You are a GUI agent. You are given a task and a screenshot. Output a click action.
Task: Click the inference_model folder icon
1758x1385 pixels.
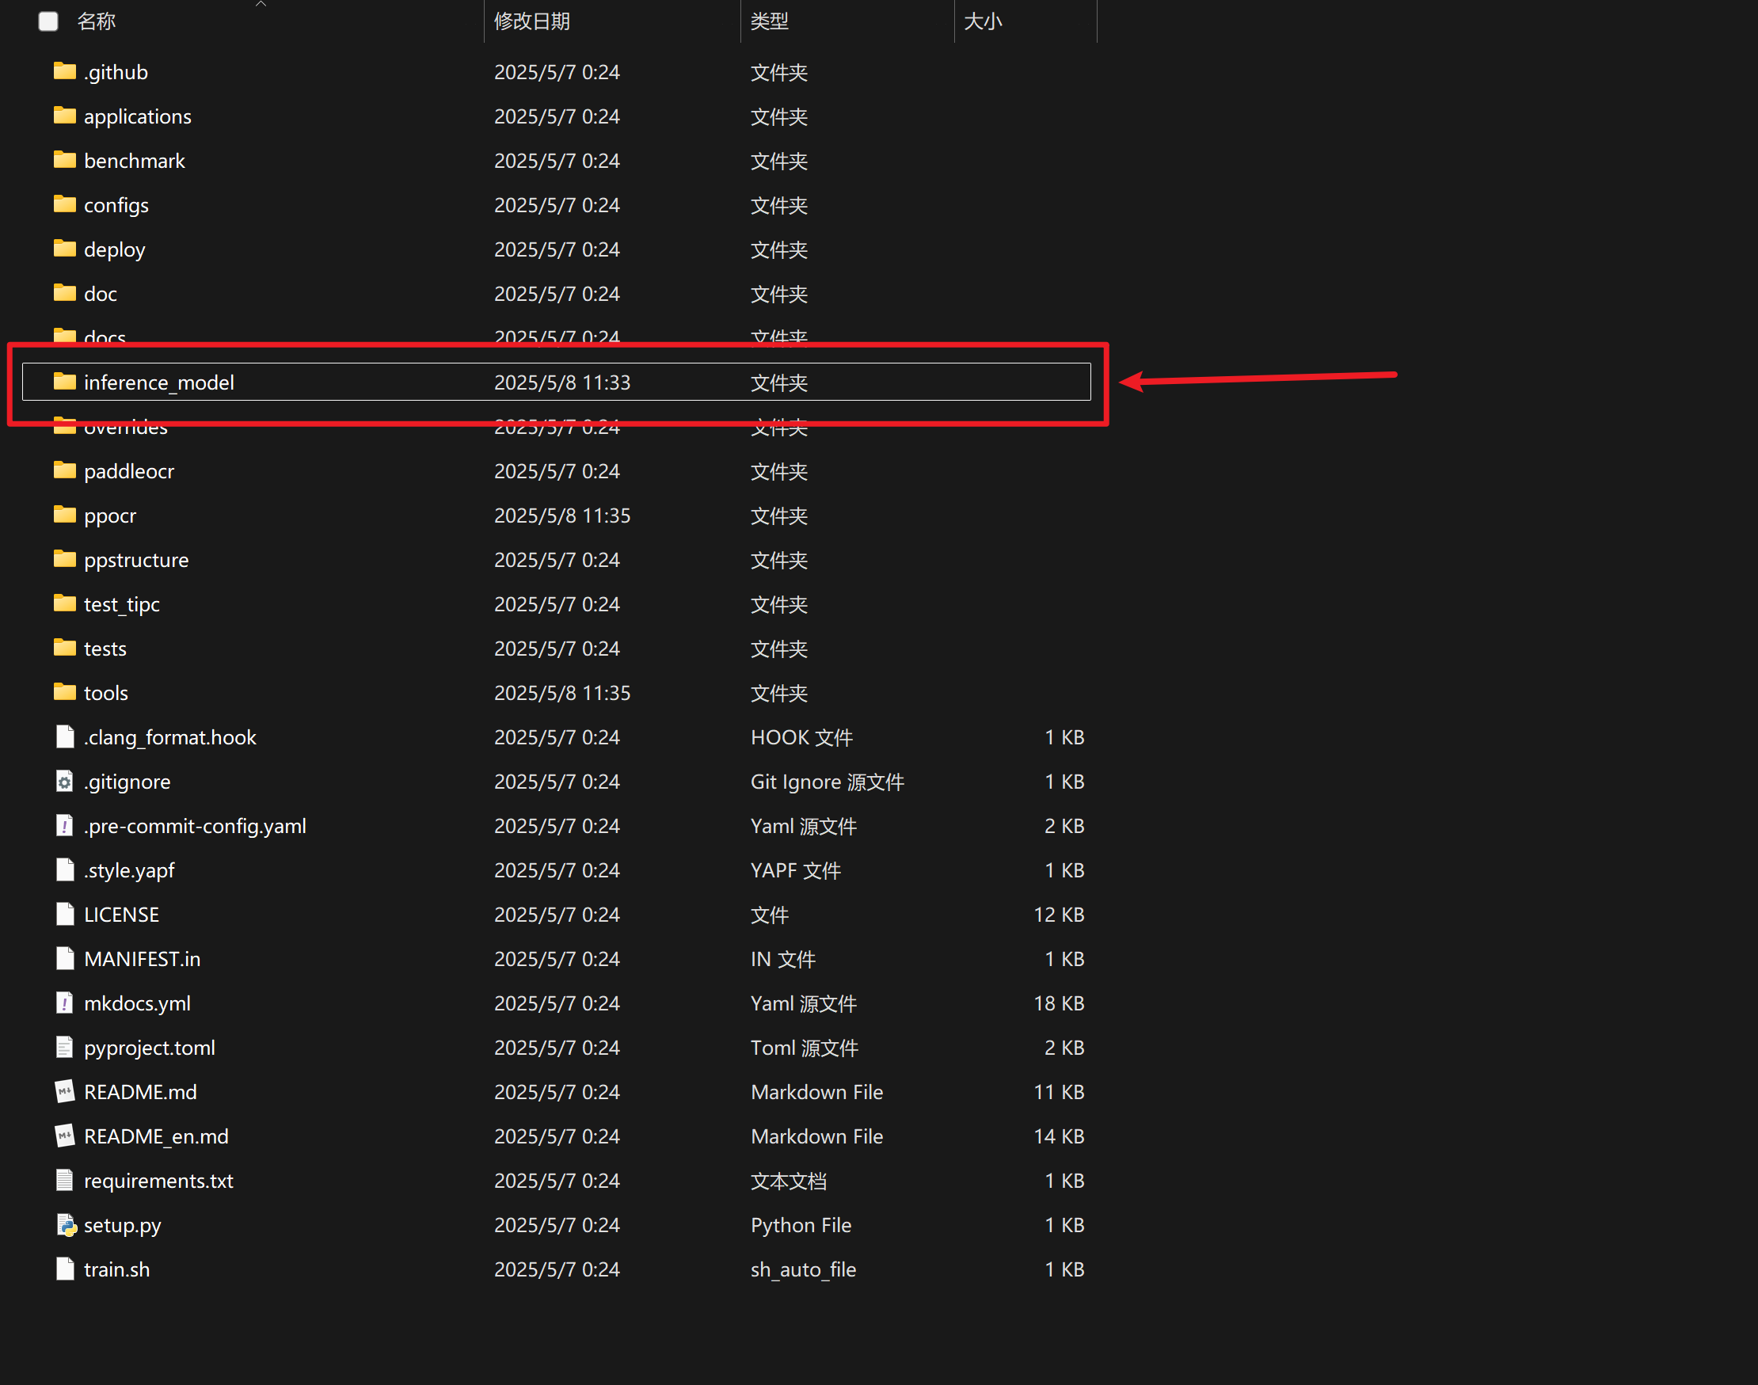[x=65, y=382]
